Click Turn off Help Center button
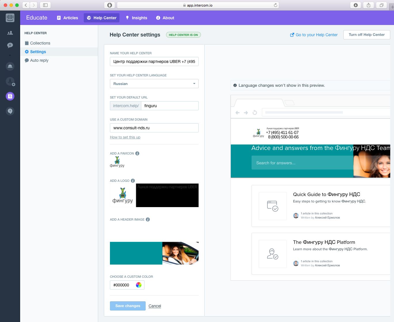Image resolution: width=394 pixels, height=322 pixels. pos(367,35)
